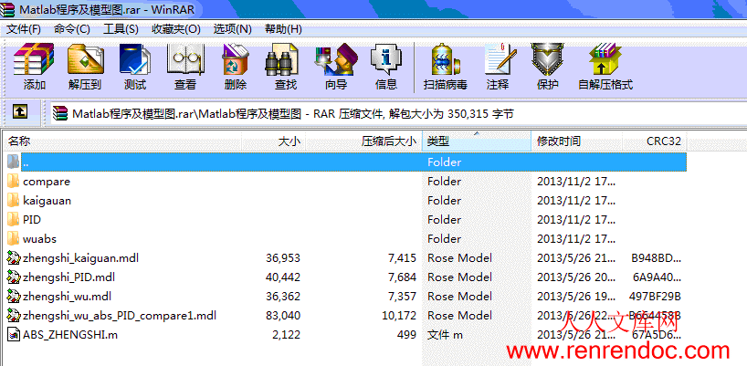This screenshot has height=366, width=747.
Task: Open the 收藏夹(O) menu
Action: coord(176,29)
